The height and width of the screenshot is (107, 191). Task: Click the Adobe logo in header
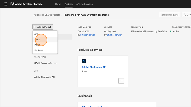pos(12,4)
